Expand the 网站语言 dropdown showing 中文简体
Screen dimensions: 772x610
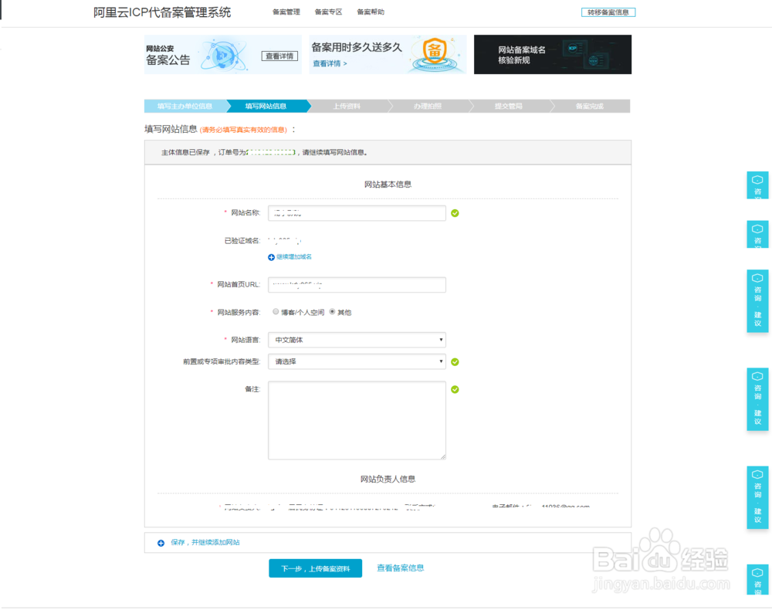click(357, 340)
